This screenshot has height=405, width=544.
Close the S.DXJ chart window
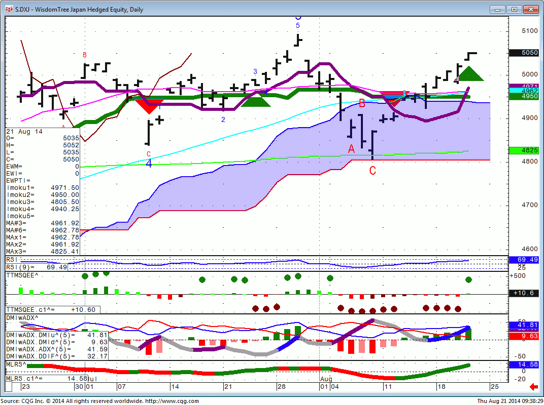pos(531,9)
